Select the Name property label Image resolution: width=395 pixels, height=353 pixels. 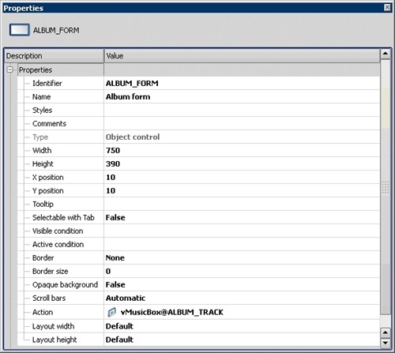[x=41, y=96]
